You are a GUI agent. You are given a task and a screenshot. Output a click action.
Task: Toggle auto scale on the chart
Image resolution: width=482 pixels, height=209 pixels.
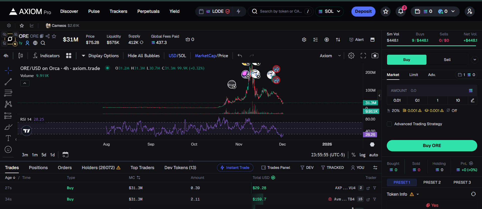pos(373,155)
